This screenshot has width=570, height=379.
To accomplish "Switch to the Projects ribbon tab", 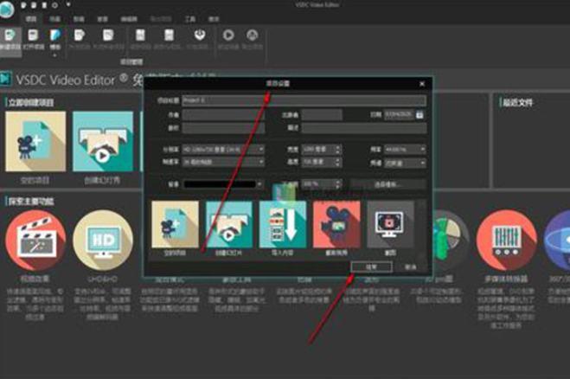I will click(x=30, y=19).
